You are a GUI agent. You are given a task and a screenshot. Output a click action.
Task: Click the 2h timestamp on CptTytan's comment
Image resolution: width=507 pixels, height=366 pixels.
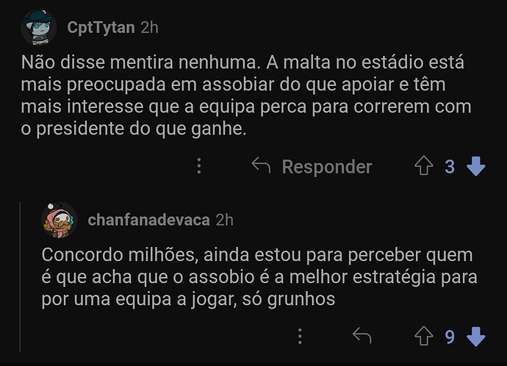pyautogui.click(x=149, y=28)
